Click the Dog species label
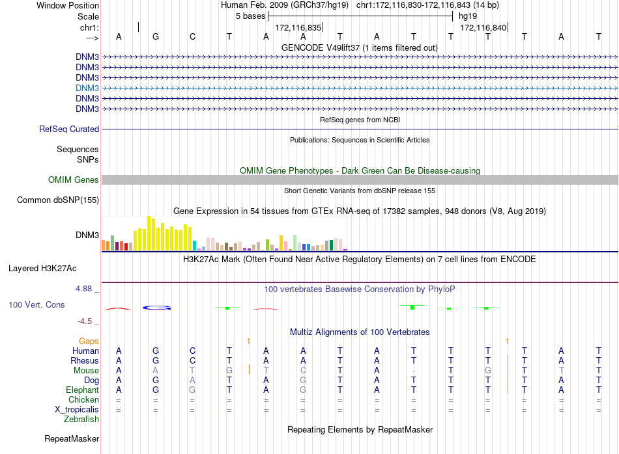Viewport: 619px width, 454px height. (x=92, y=381)
